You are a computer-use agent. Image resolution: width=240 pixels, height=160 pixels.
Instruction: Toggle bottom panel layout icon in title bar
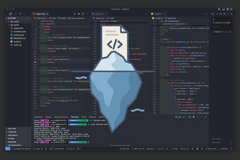pyautogui.click(x=223, y=9)
